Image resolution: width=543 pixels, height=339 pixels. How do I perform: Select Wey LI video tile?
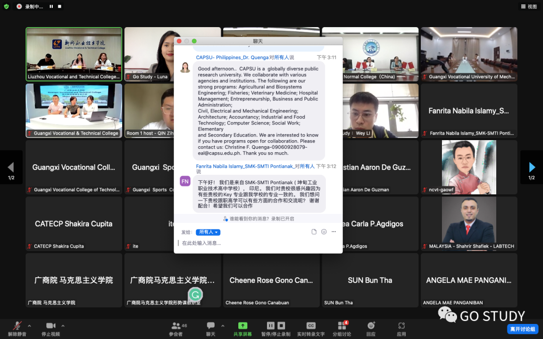pyautogui.click(x=381, y=110)
